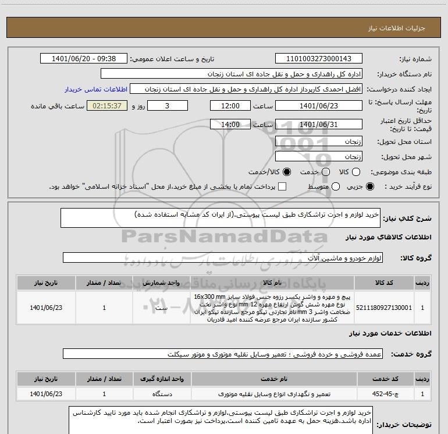
Task: Select the کالا radio button
Action: pos(356,172)
